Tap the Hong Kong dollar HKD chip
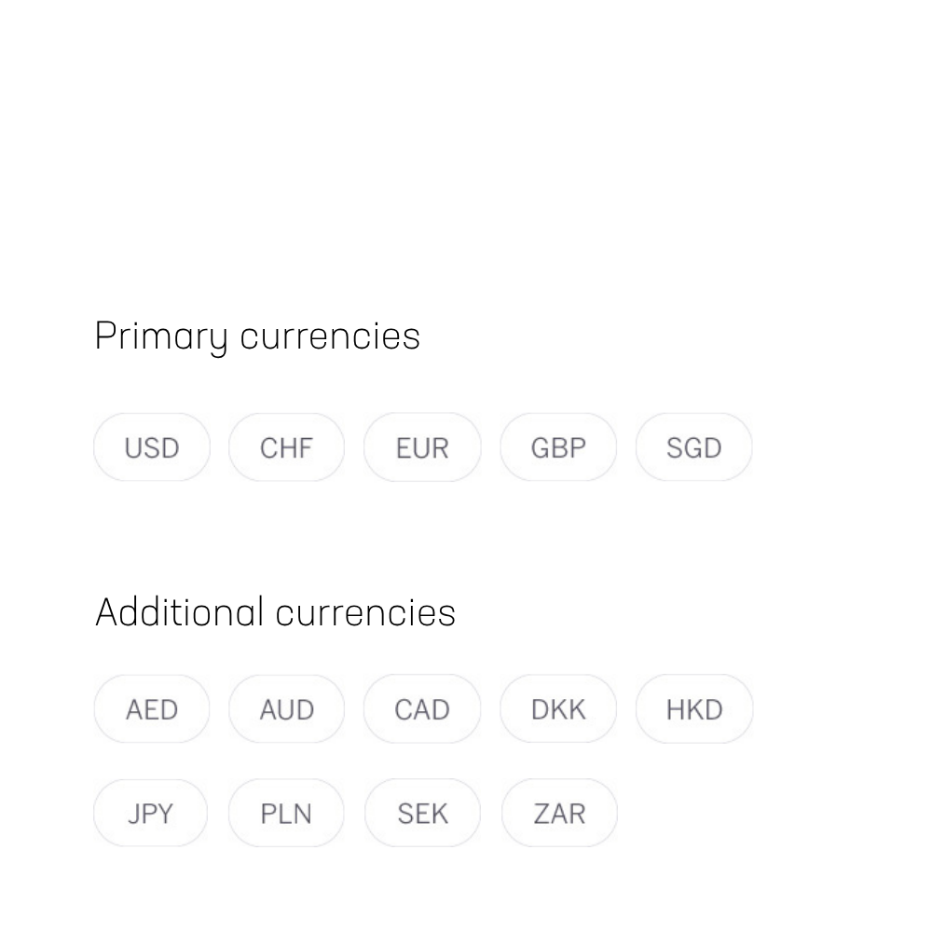Screen dimensions: 932x932 tap(694, 708)
